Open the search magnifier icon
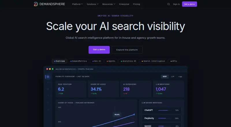 [x=169, y=4]
